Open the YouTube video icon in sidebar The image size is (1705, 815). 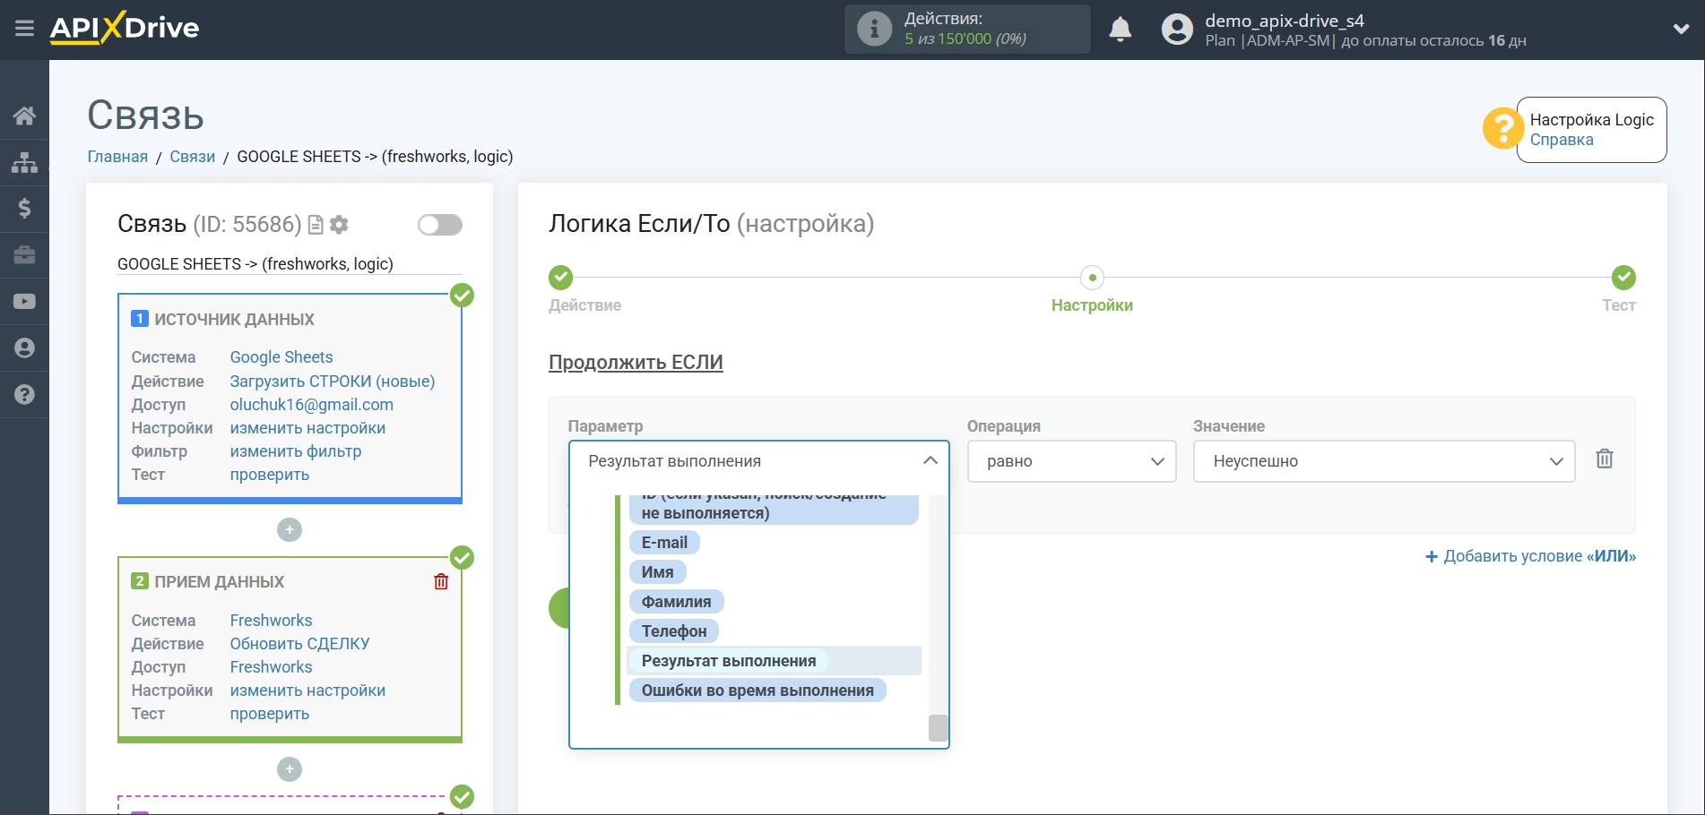coord(24,302)
